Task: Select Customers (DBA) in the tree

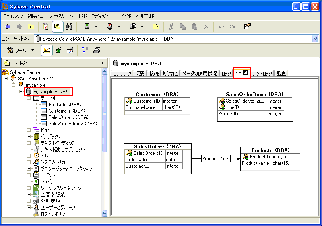Action: click(x=66, y=111)
